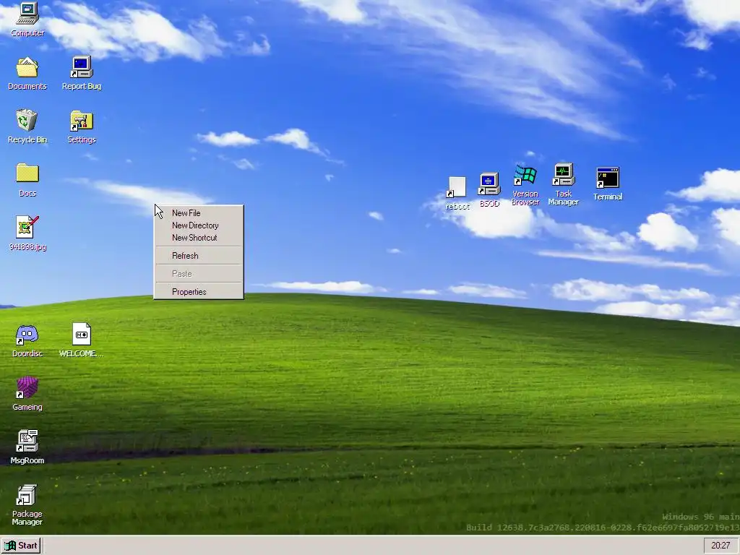Open the Start menu button
The image size is (740, 555).
click(21, 546)
